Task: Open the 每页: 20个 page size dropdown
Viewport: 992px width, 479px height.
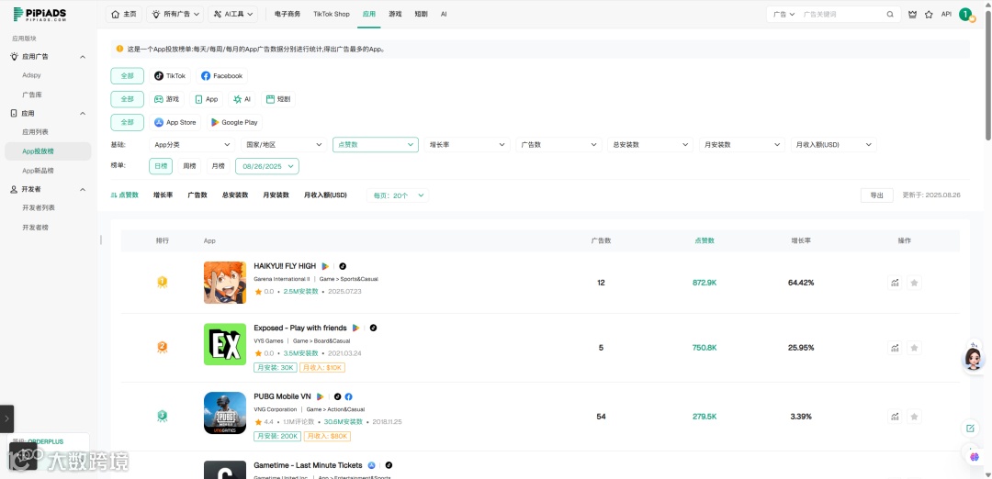Action: coord(398,195)
